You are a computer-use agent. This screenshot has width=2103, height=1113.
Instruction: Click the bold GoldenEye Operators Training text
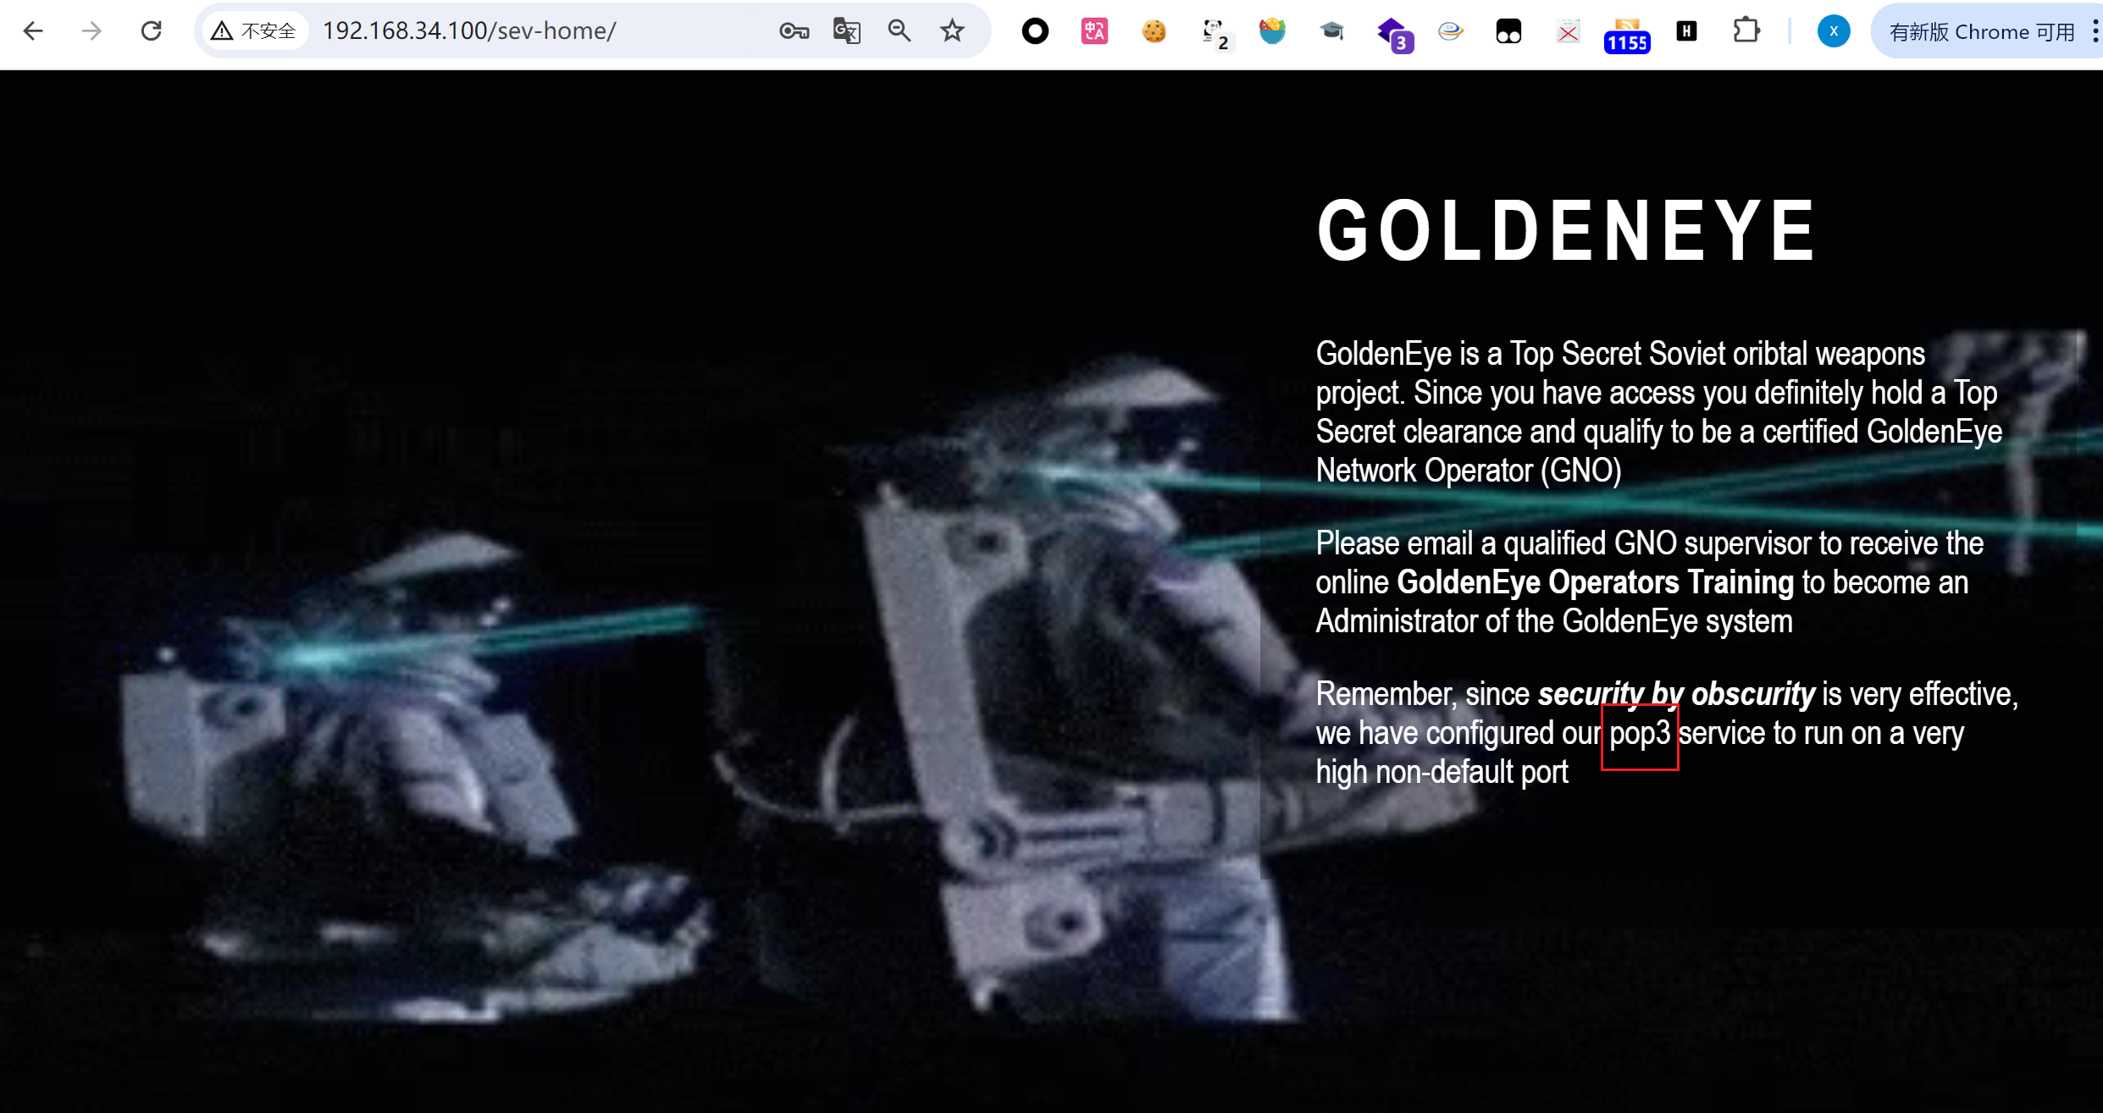tap(1595, 582)
